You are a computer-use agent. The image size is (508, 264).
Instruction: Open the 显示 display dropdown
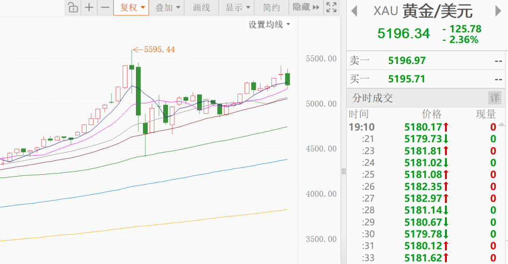[238, 8]
